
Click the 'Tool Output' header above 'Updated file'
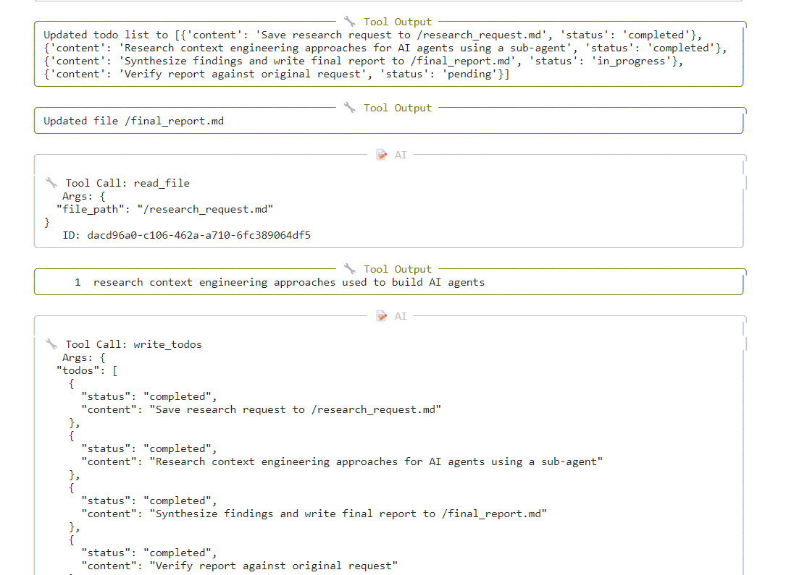[398, 108]
